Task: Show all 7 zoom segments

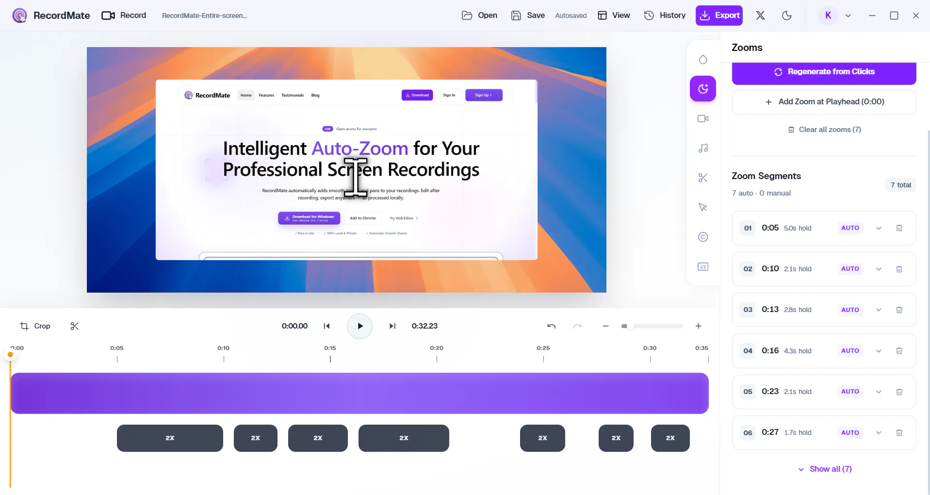Action: [x=825, y=469]
